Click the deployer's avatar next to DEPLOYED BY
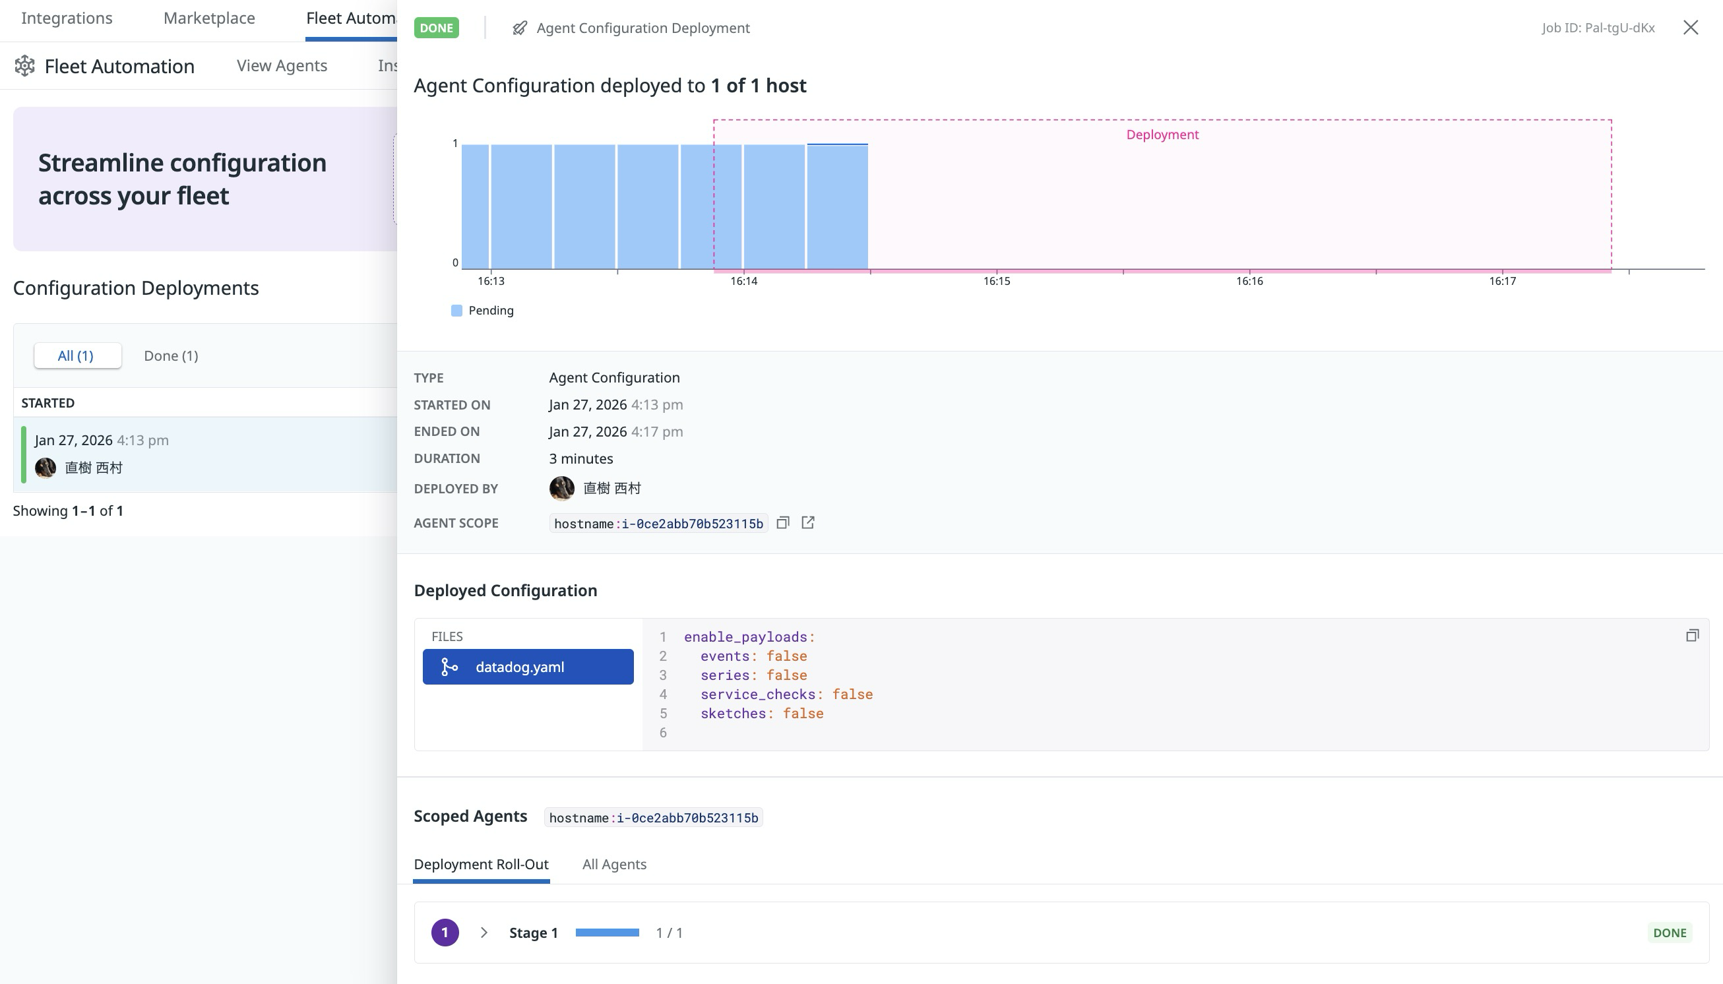The width and height of the screenshot is (1723, 984). click(562, 488)
